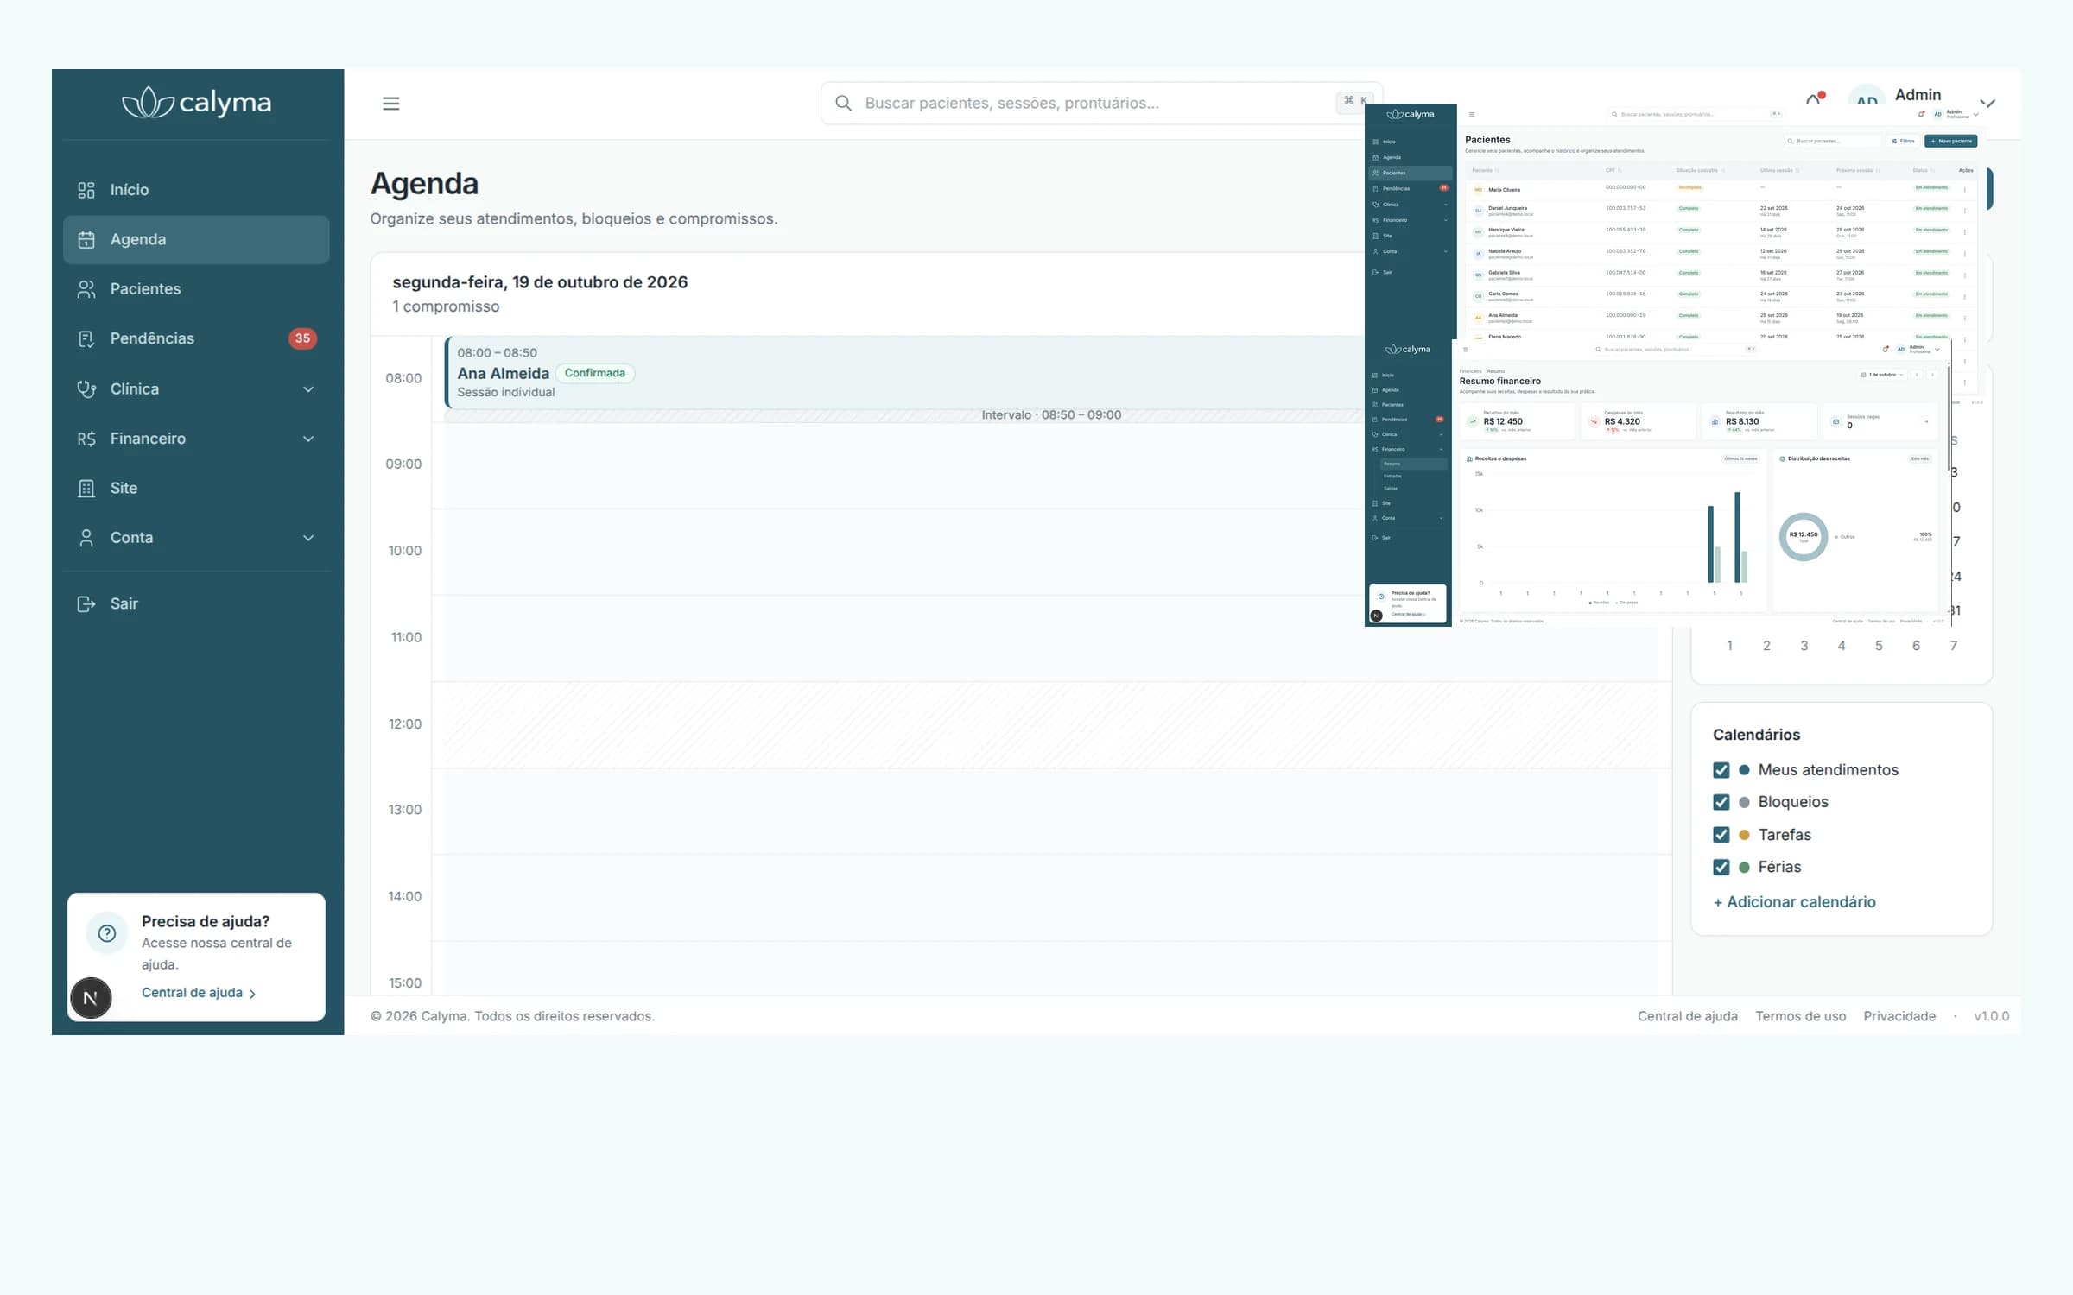The image size is (2073, 1295).
Task: Toggle the Meus atendimentos calendar checkbox
Action: pos(1721,770)
